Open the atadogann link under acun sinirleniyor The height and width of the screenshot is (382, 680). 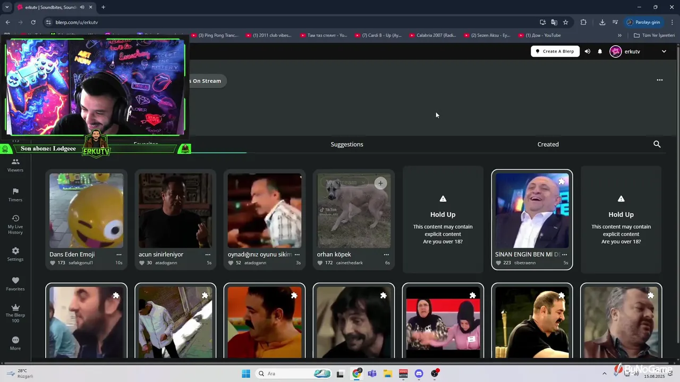(166, 263)
